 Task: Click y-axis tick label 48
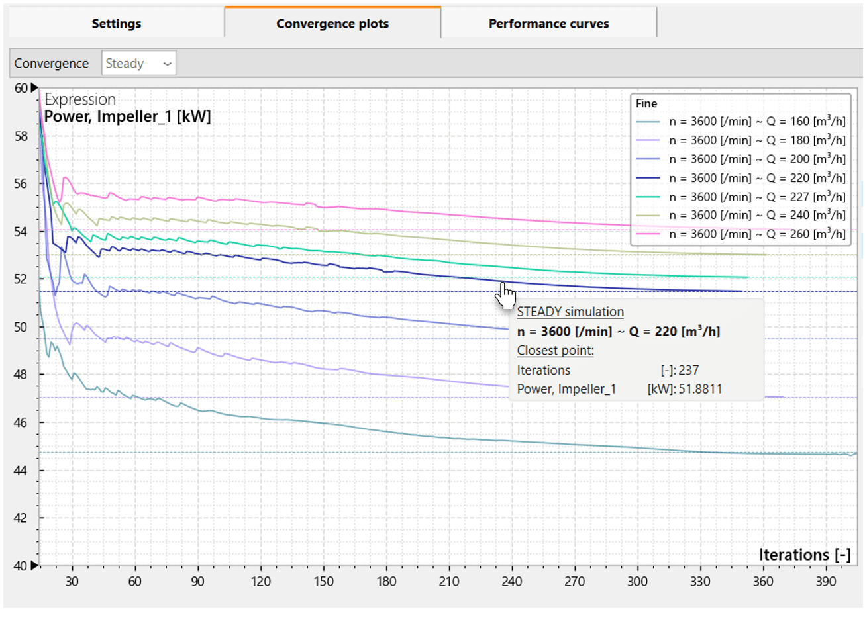22,375
